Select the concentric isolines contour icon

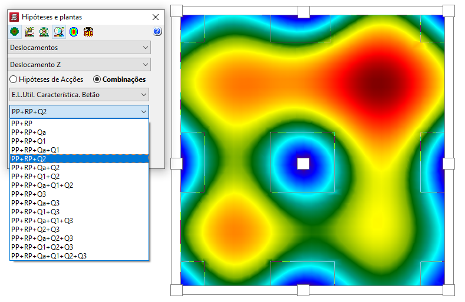click(x=44, y=32)
